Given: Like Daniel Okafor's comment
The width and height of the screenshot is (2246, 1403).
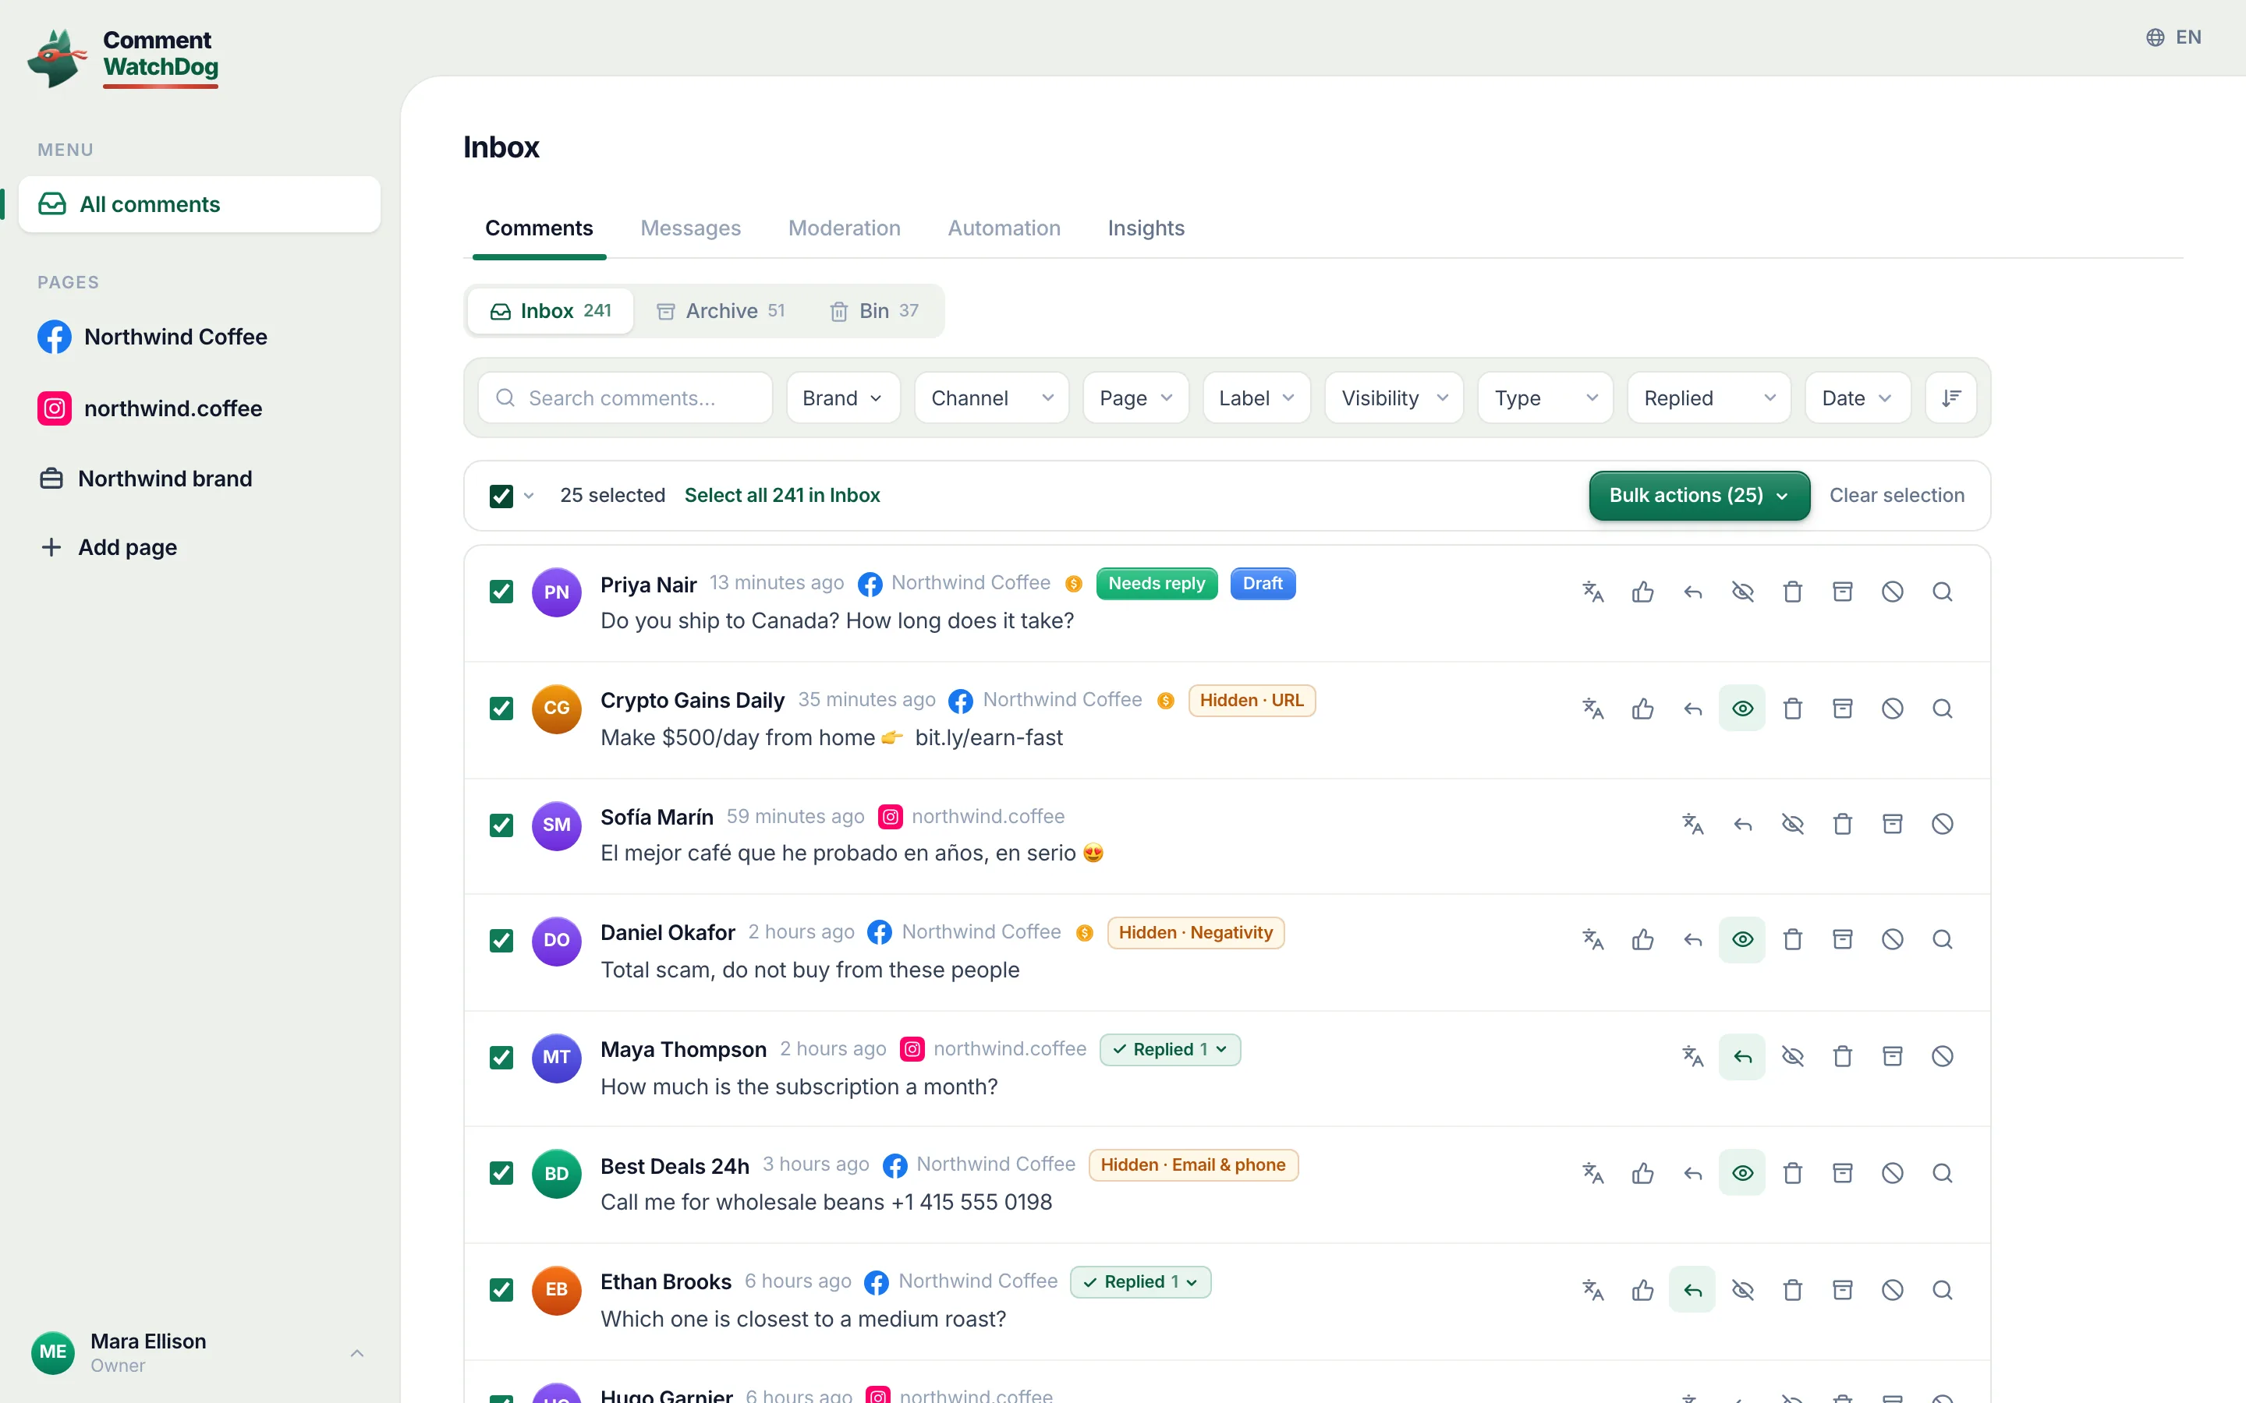Looking at the screenshot, I should (x=1642, y=940).
